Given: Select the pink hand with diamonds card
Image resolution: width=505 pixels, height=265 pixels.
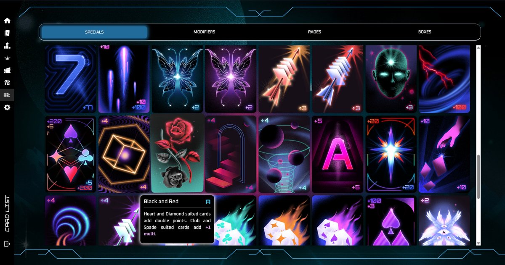Looking at the screenshot, I should coord(444,154).
